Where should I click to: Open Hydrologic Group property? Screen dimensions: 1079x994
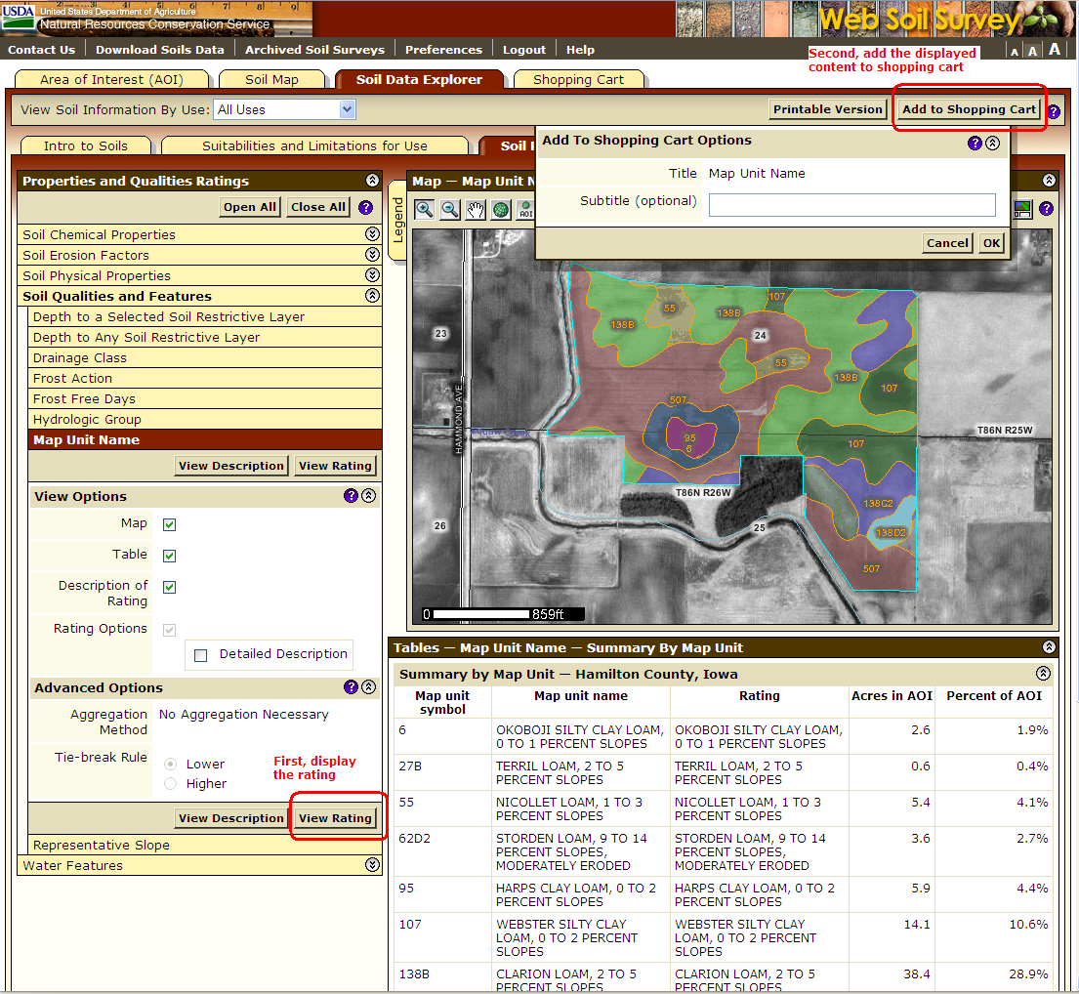click(x=205, y=419)
